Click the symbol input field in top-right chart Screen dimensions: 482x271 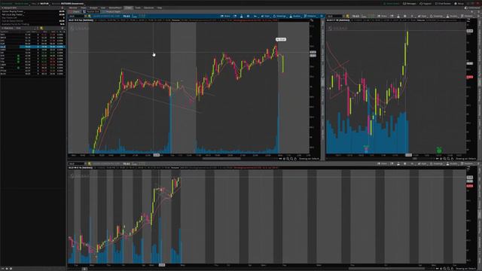[334, 16]
